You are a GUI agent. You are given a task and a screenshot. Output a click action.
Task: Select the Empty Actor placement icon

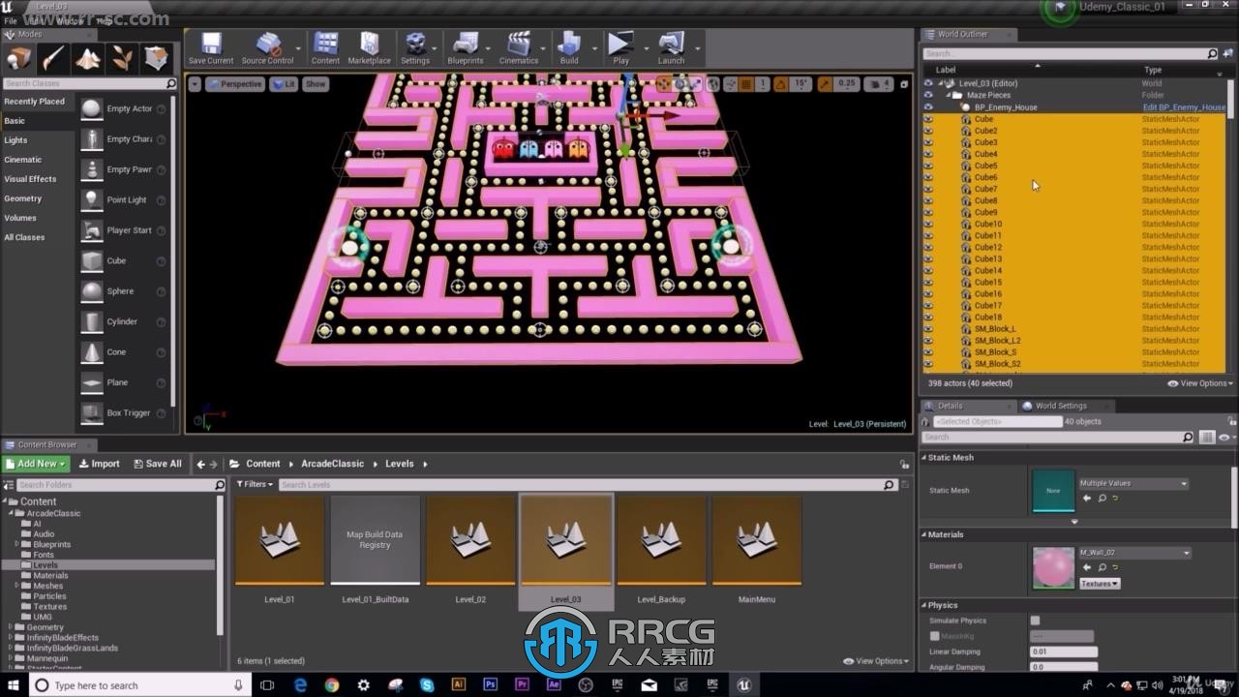pyautogui.click(x=92, y=108)
